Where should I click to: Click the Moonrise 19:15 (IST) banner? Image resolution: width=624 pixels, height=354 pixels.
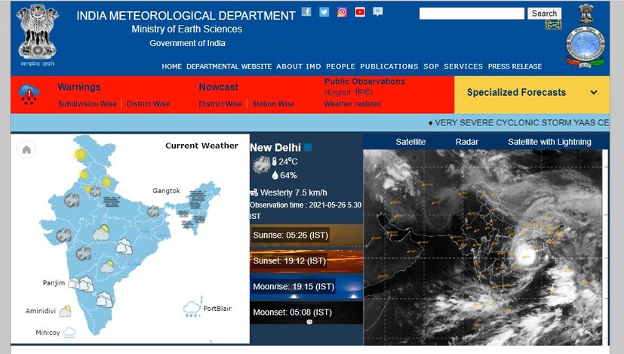pyautogui.click(x=306, y=287)
